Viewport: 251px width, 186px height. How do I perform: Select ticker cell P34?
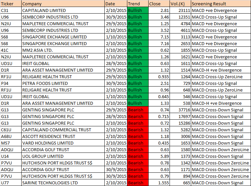tap(11, 83)
